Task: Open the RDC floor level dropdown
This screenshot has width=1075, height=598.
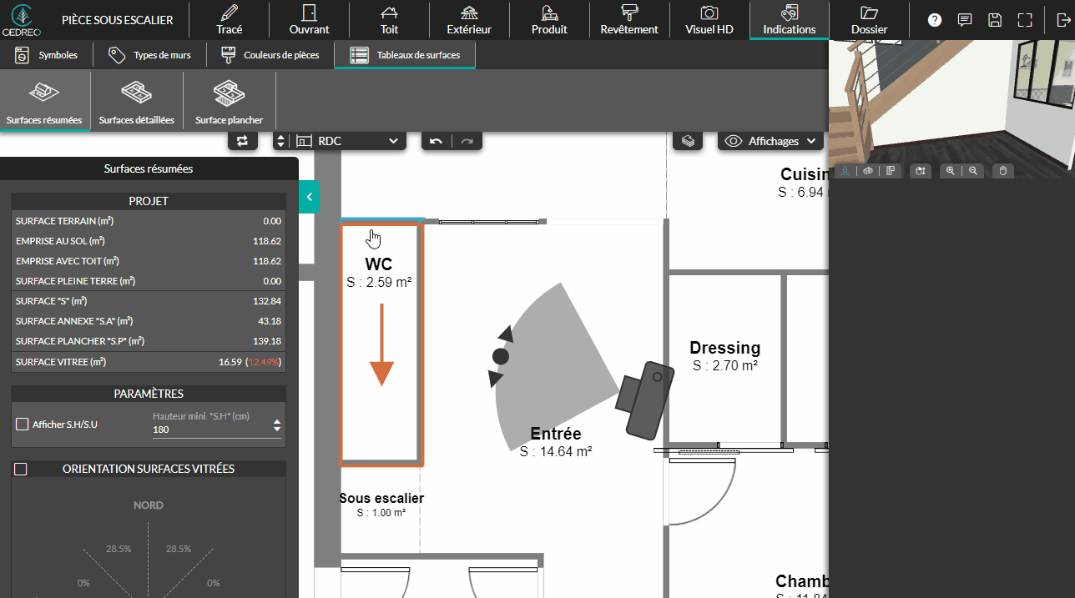Action: coord(349,141)
